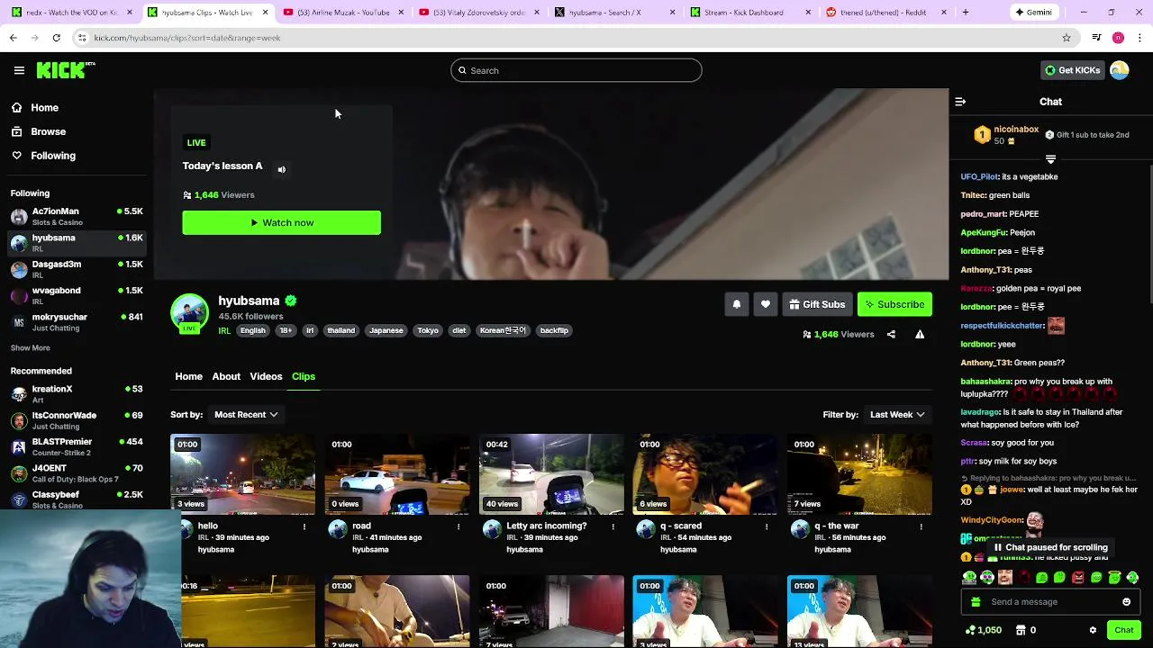Click the green Chat send button

pyautogui.click(x=1123, y=630)
